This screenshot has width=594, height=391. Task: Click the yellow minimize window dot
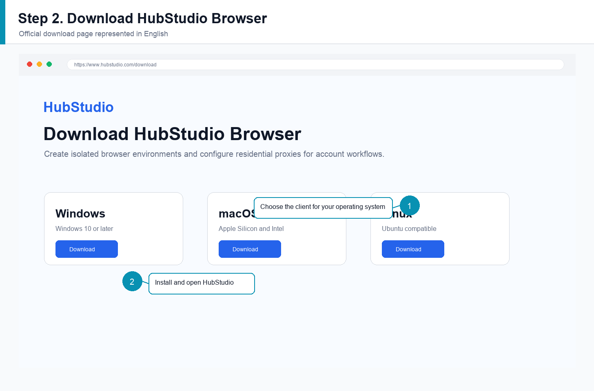pyautogui.click(x=39, y=64)
